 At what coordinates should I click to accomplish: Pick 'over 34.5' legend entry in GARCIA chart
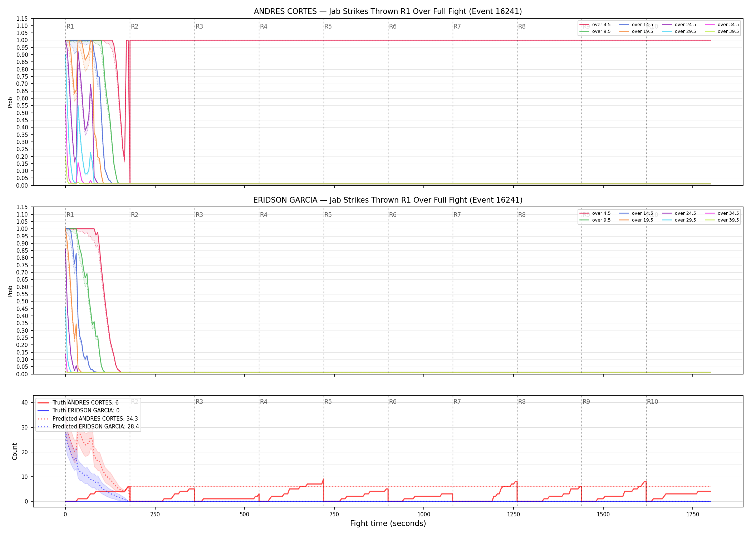(x=722, y=213)
